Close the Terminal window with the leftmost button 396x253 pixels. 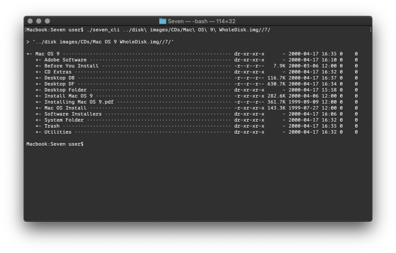pos(30,21)
